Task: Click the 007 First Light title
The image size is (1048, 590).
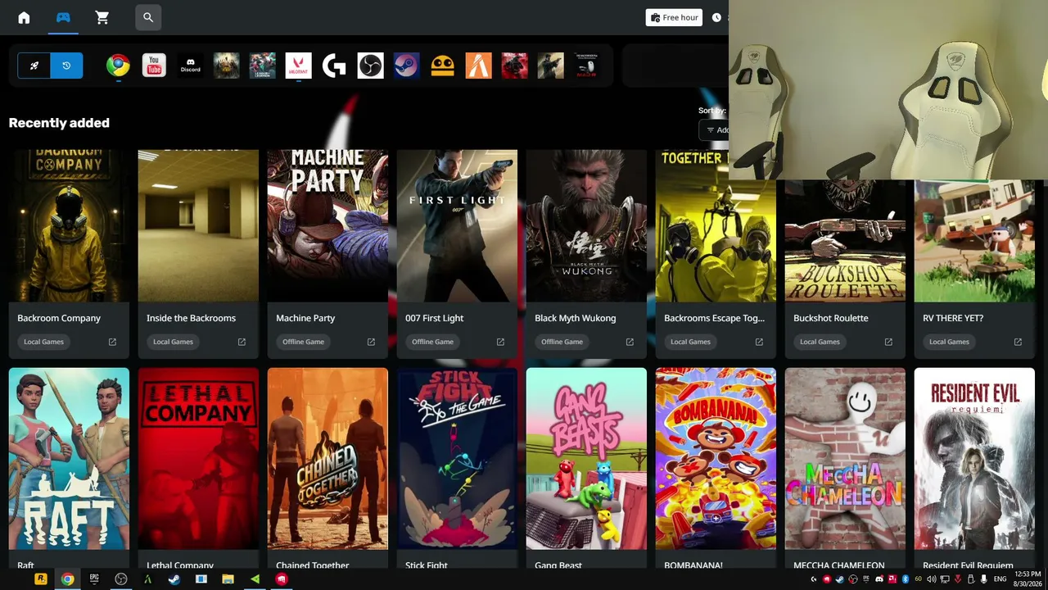Action: tap(435, 318)
